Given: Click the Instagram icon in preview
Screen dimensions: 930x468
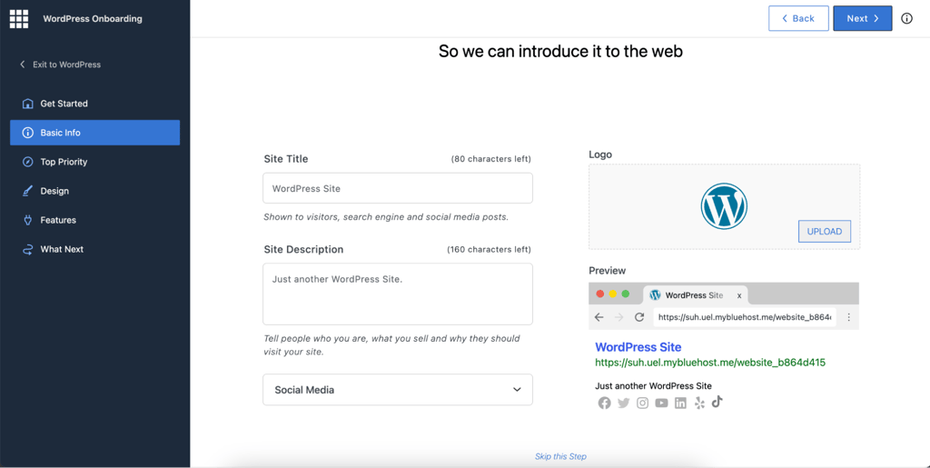Looking at the screenshot, I should pyautogui.click(x=642, y=403).
